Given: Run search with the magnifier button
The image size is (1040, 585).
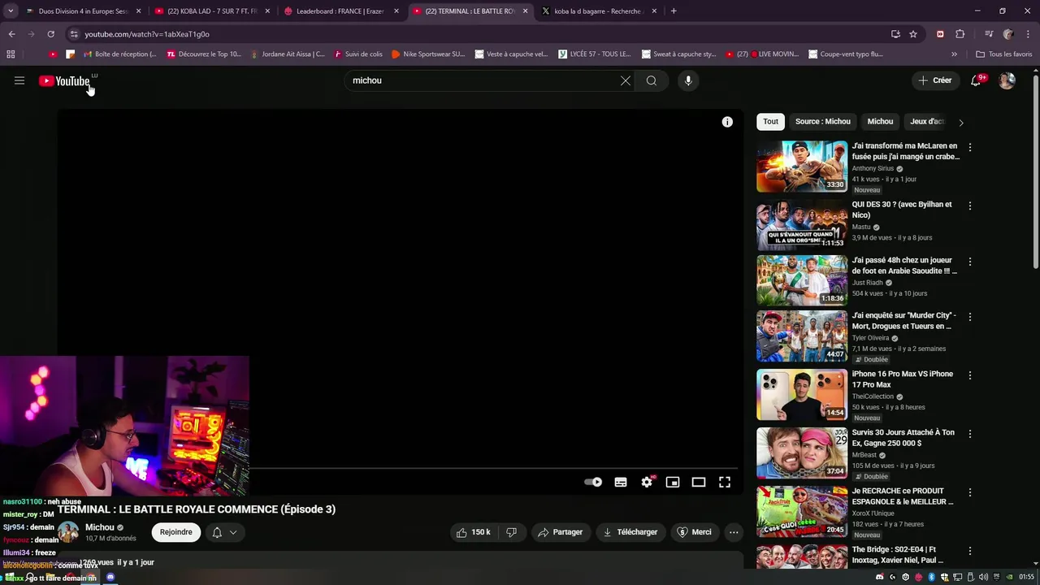Looking at the screenshot, I should click(x=652, y=80).
